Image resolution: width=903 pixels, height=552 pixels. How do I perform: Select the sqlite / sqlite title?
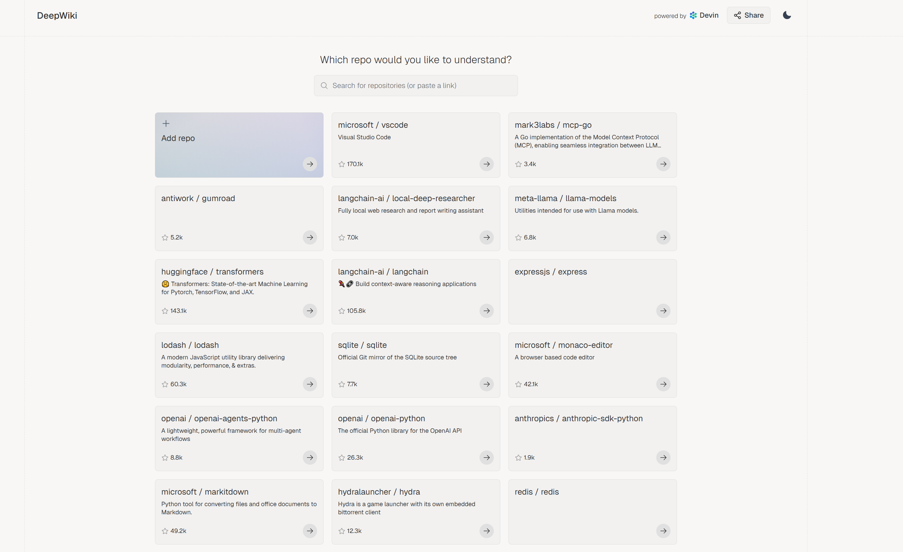[362, 345]
